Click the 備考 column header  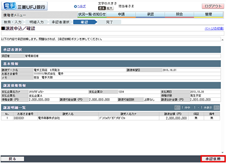click(x=212, y=114)
